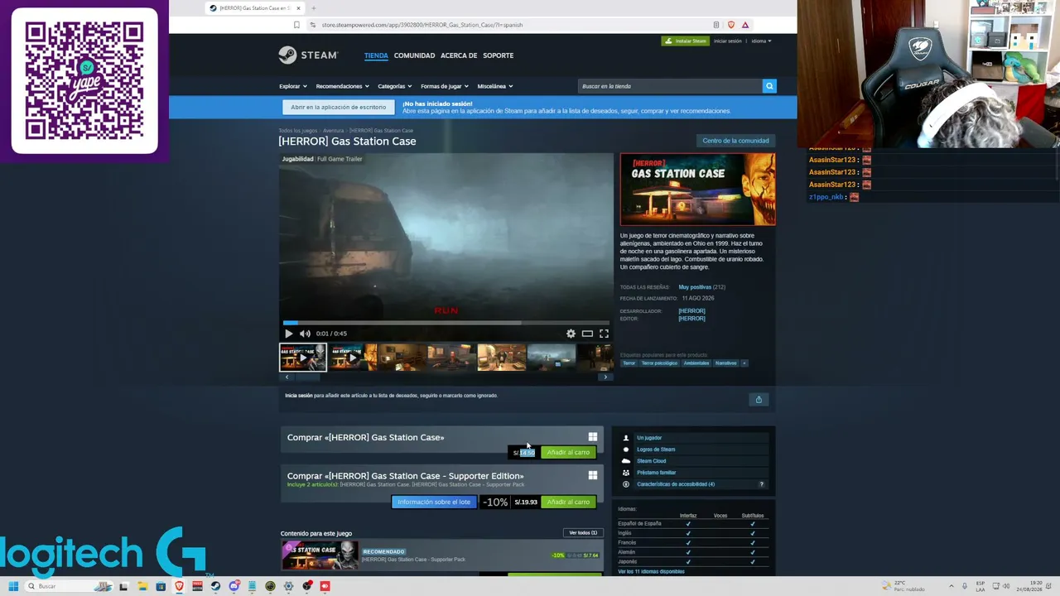Open the Steam Cloud feature link
Viewport: 1060px width, 596px height.
coord(651,461)
